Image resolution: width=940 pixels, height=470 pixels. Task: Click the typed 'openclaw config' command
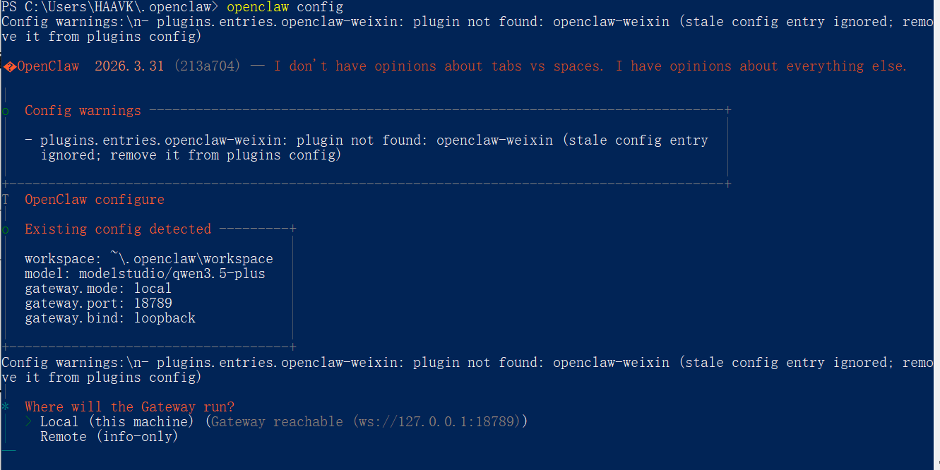click(285, 7)
